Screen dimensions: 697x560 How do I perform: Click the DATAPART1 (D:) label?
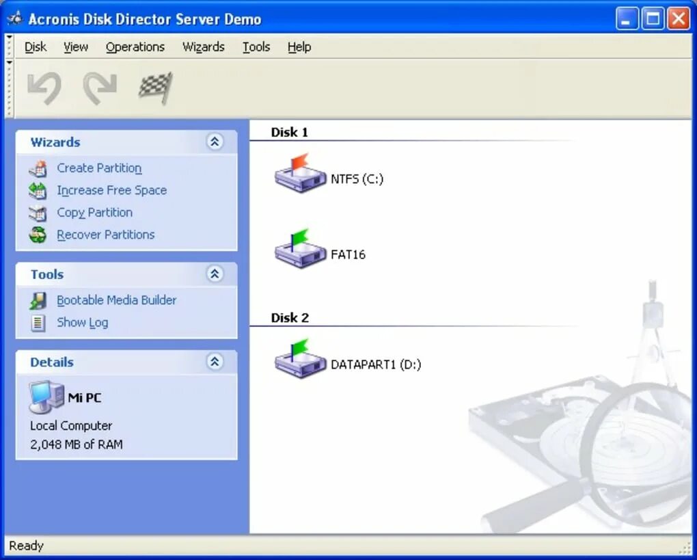376,364
